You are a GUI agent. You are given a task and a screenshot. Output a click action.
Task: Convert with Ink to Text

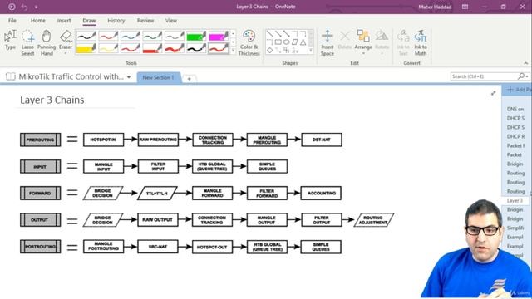pos(403,42)
